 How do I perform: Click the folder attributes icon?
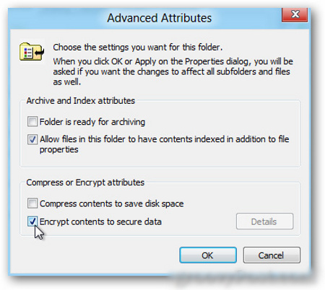pyautogui.click(x=32, y=51)
